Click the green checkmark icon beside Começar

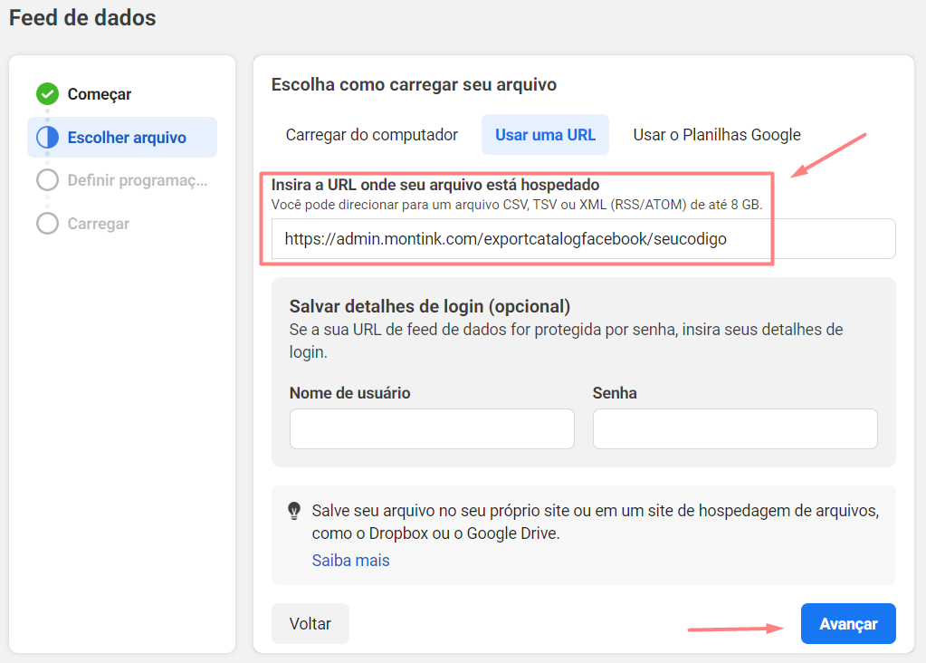pos(47,94)
